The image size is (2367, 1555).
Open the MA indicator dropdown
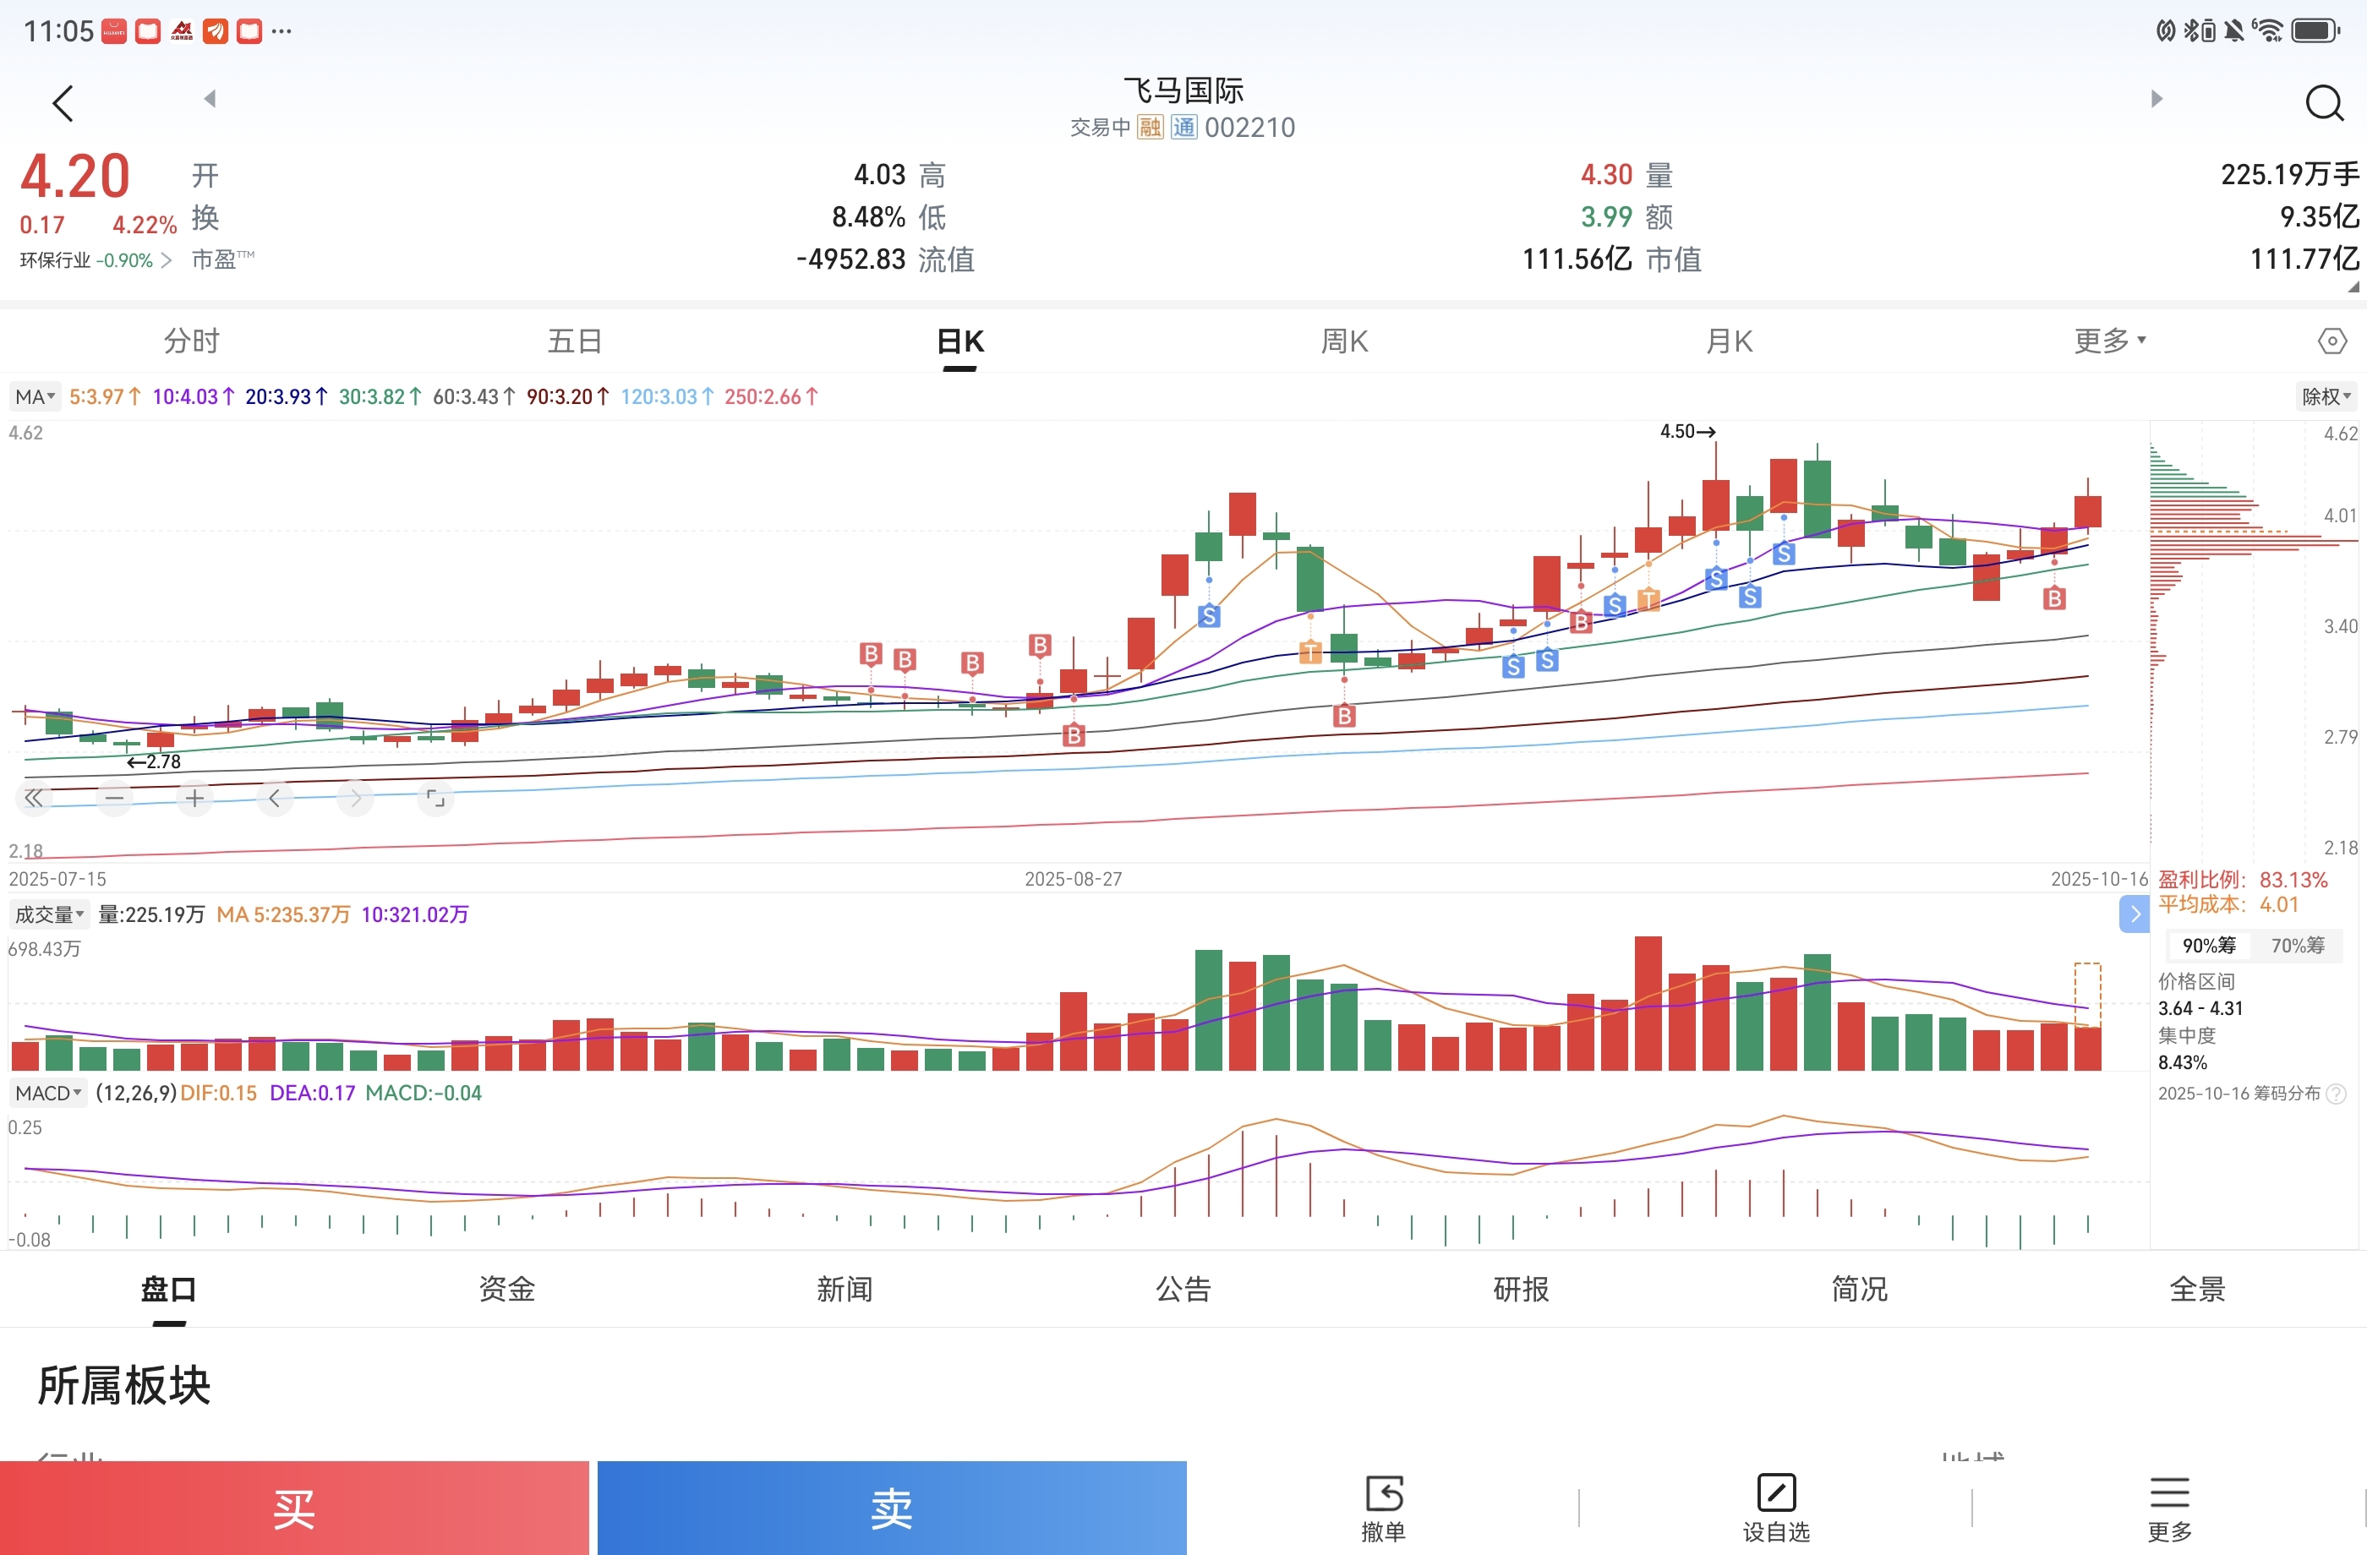pyautogui.click(x=35, y=396)
